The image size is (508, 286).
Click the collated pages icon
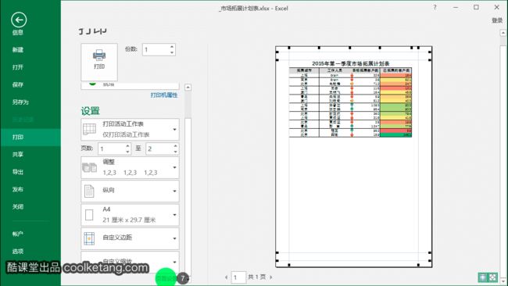point(89,167)
